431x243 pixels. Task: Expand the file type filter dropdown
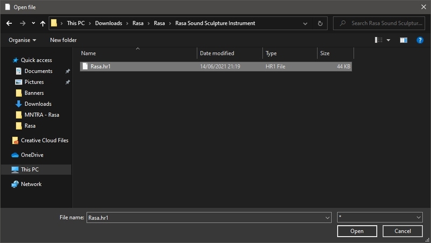[419, 217]
